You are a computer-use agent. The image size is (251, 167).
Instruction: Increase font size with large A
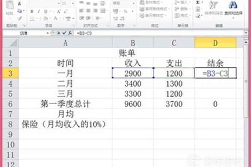59,12
